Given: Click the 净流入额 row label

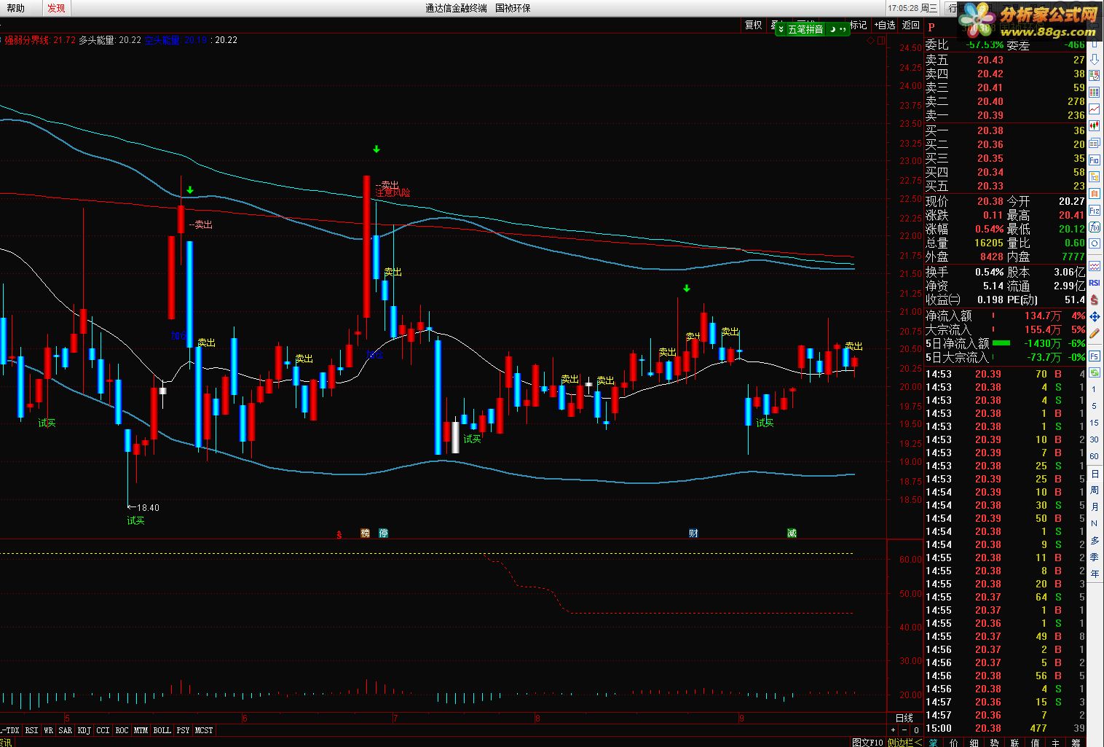Looking at the screenshot, I should (949, 316).
